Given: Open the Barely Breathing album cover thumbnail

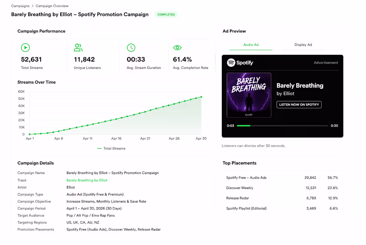Looking at the screenshot, I should coord(249,95).
